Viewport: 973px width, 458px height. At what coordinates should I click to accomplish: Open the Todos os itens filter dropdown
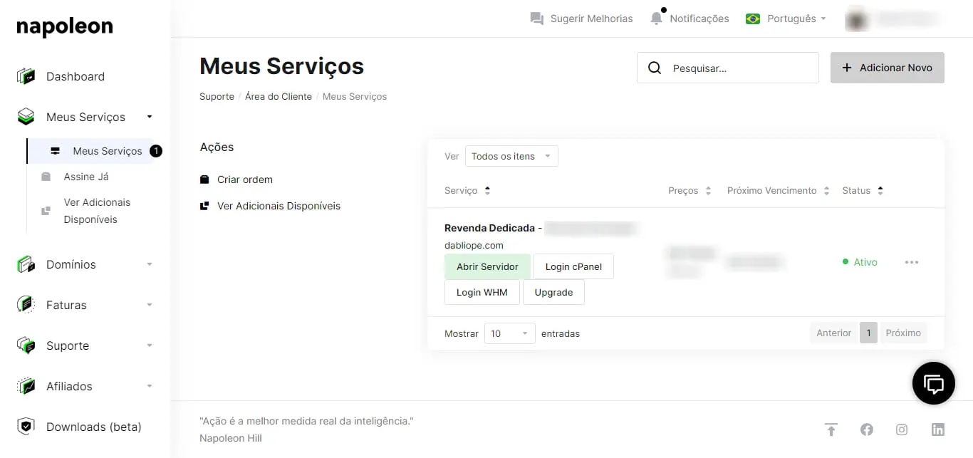click(511, 156)
